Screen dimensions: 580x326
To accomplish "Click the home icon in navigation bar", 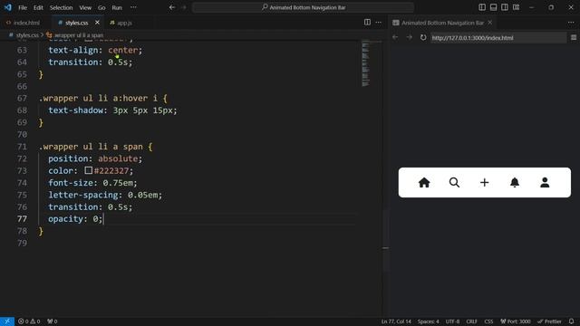I will [424, 183].
